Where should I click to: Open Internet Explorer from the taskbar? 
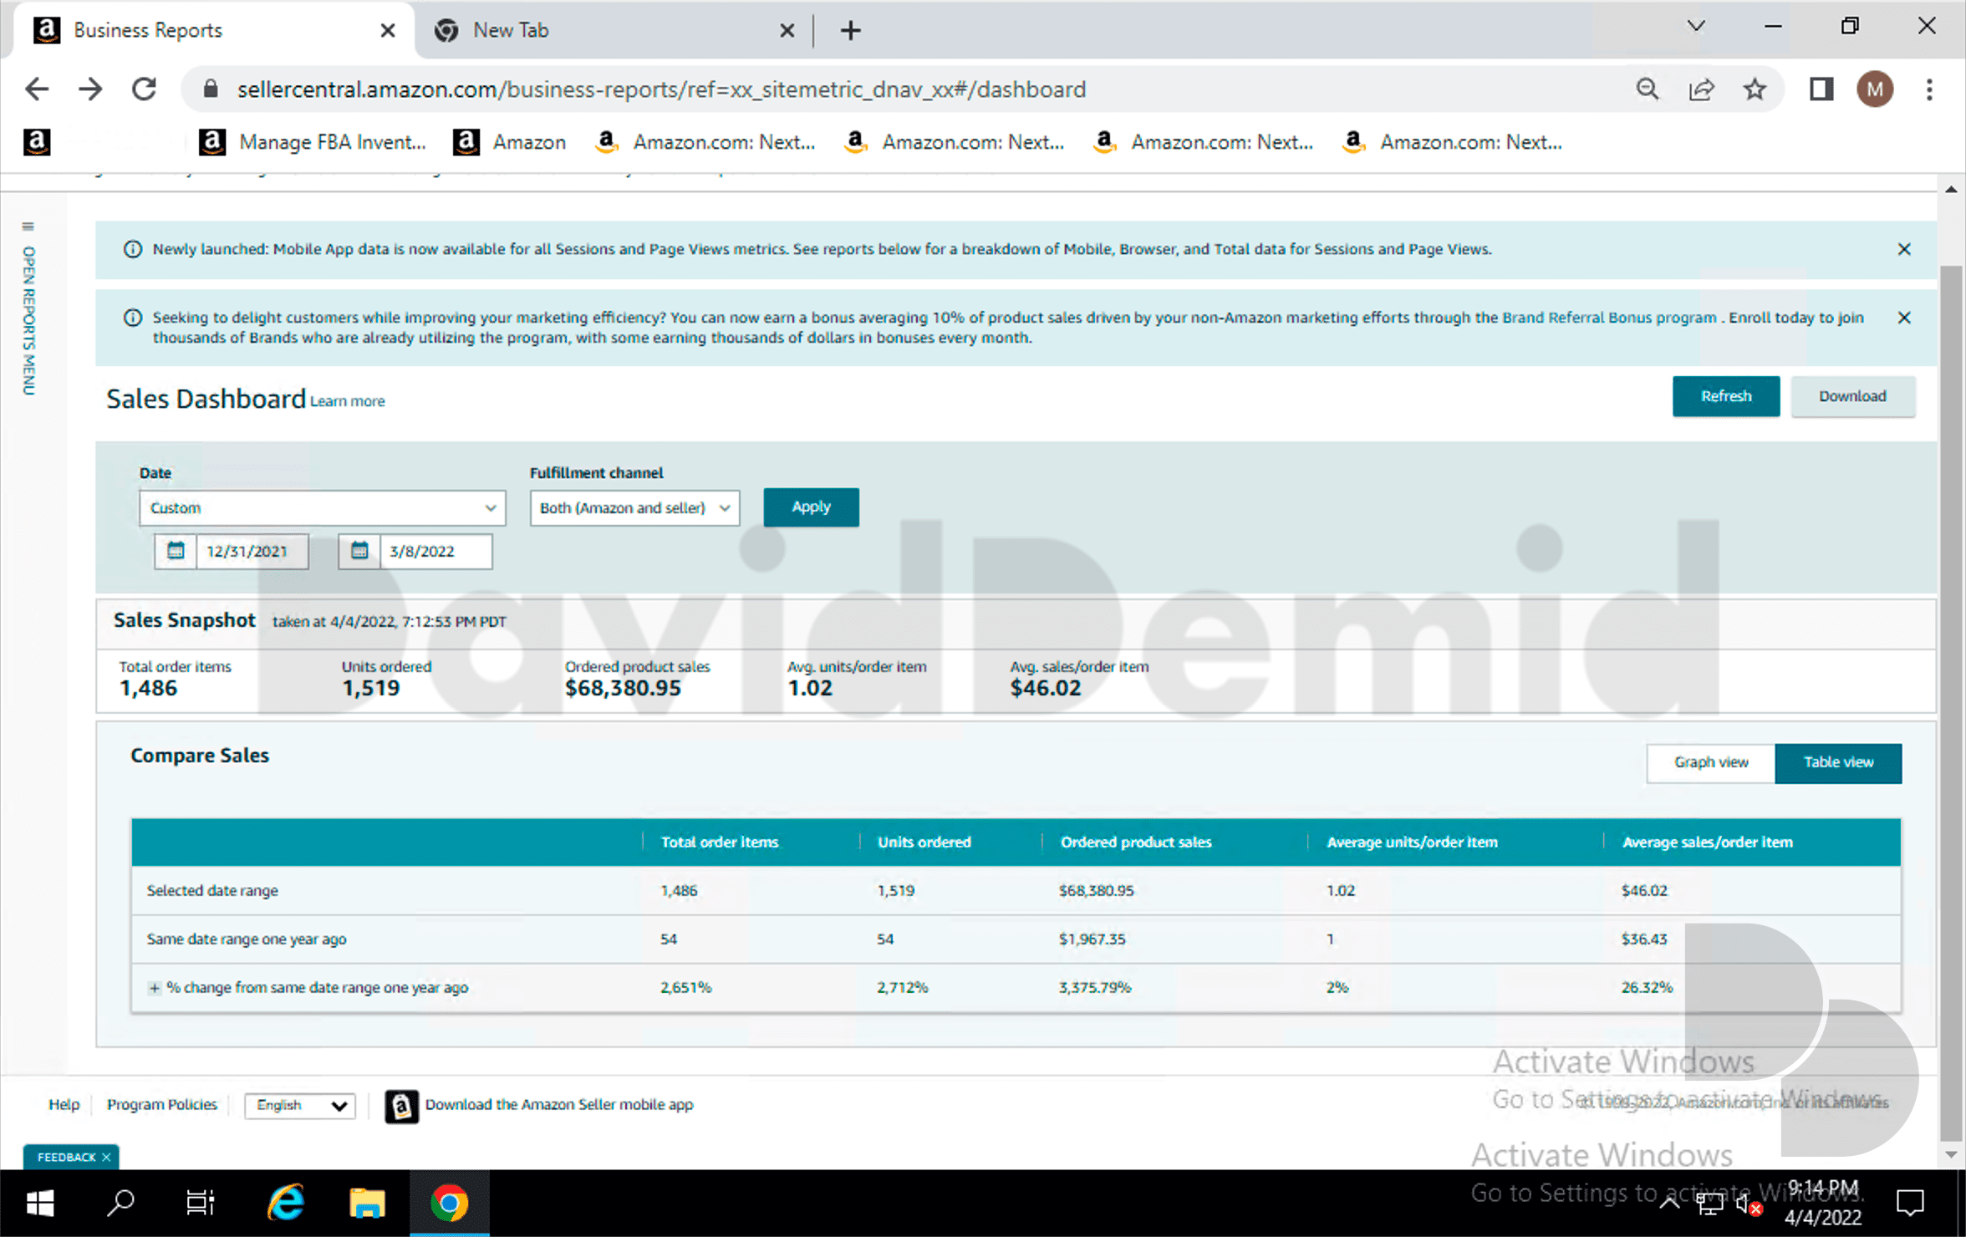(x=286, y=1204)
